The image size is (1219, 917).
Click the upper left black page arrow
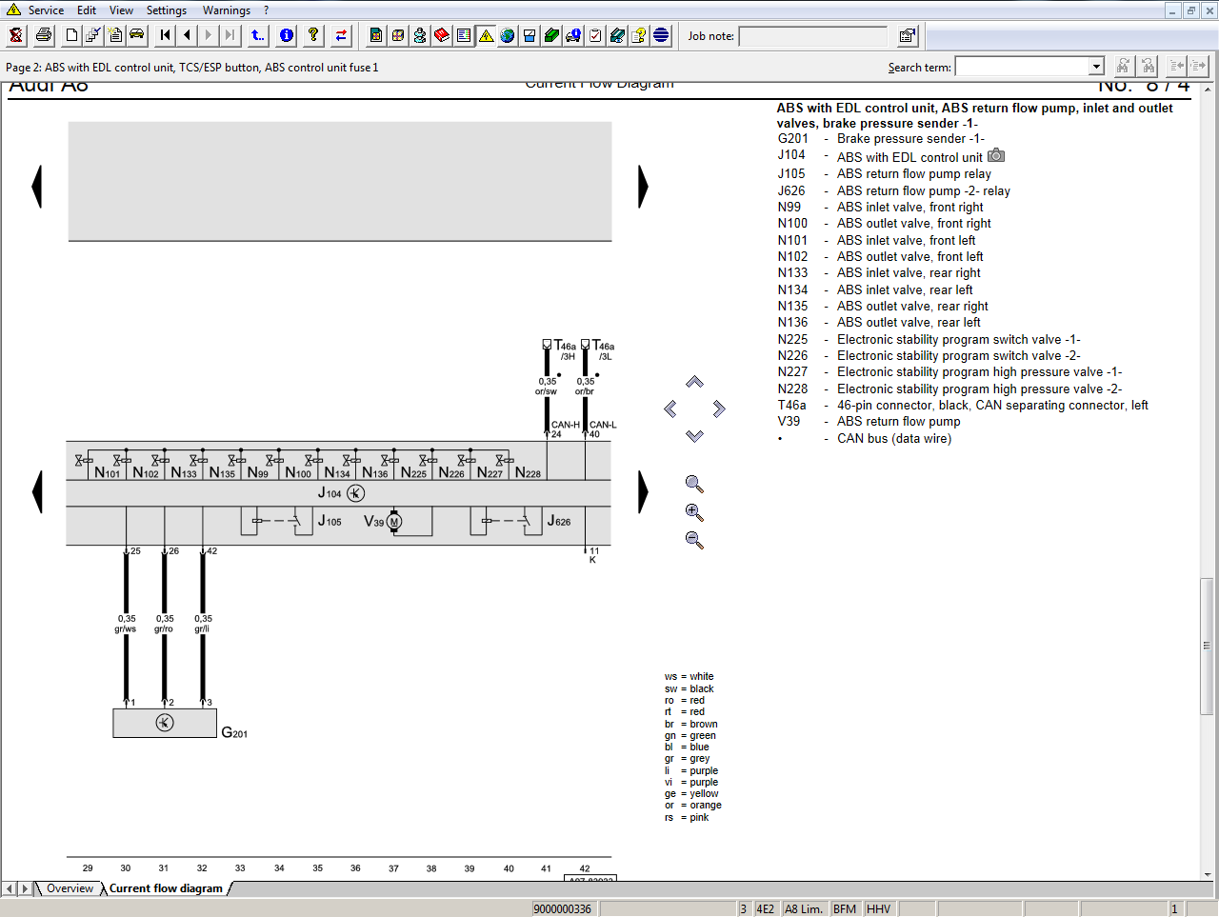pos(37,186)
